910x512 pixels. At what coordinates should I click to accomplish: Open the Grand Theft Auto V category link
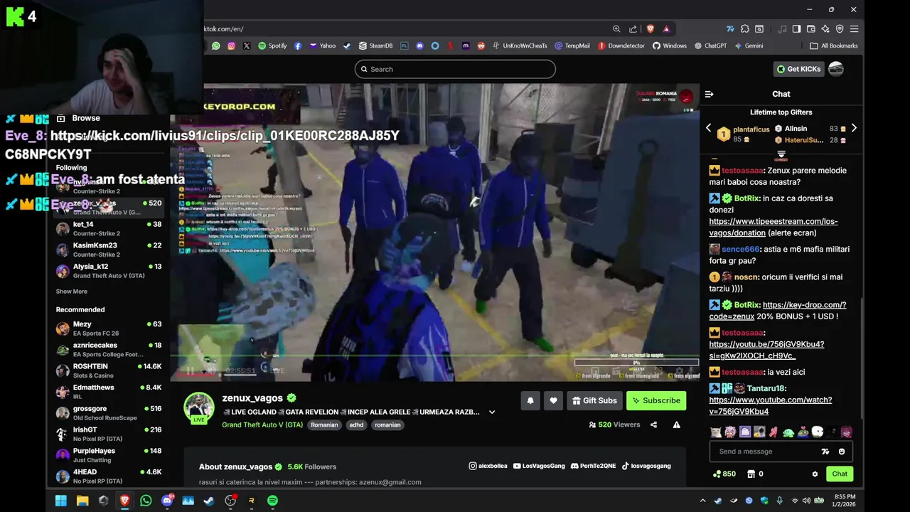click(262, 425)
